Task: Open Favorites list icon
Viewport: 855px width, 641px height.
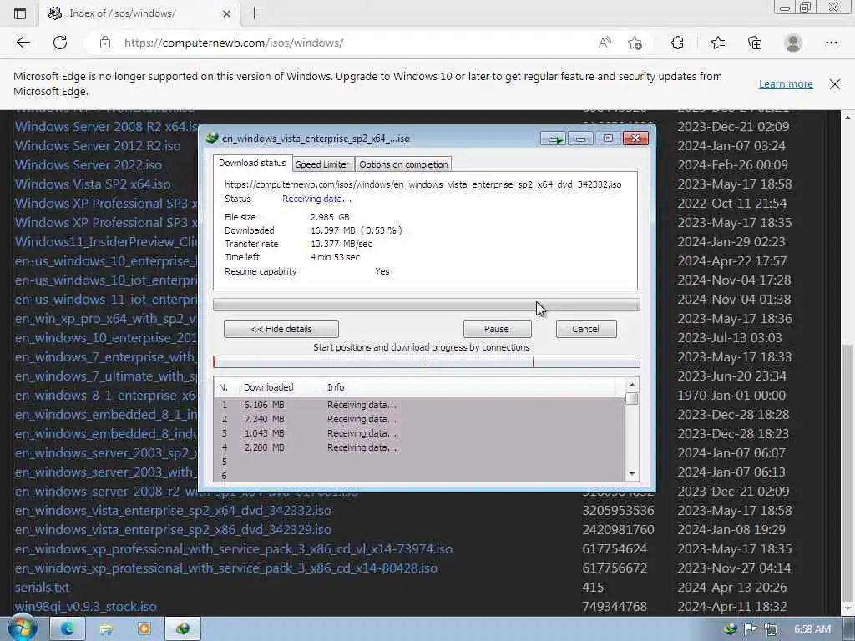Action: [717, 43]
